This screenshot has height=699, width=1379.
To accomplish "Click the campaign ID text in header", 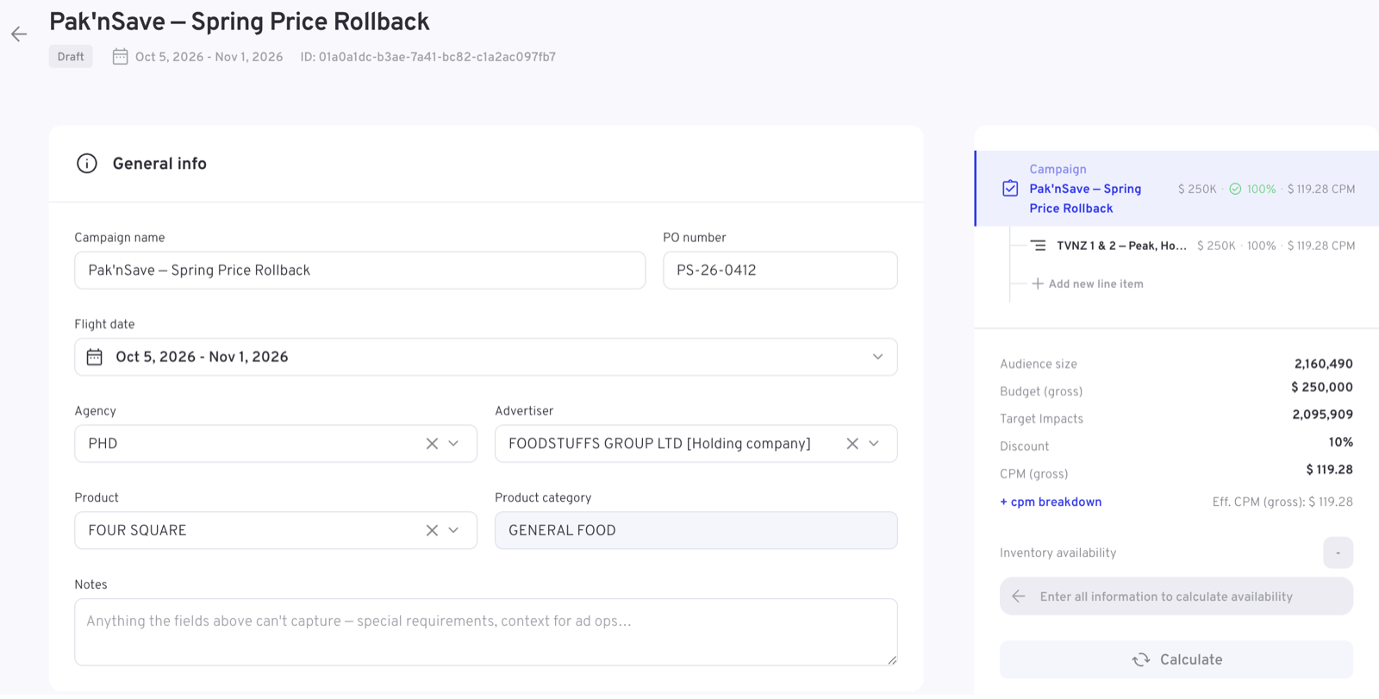I will click(428, 57).
